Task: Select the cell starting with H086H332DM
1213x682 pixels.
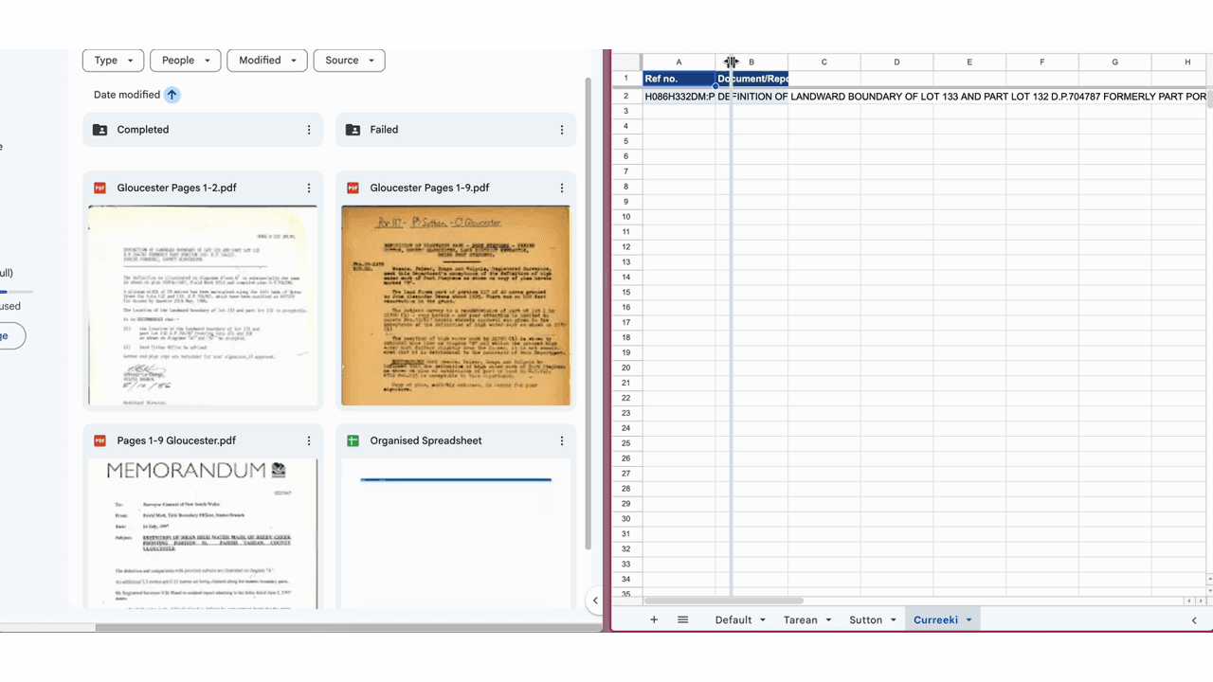Action: coord(679,97)
